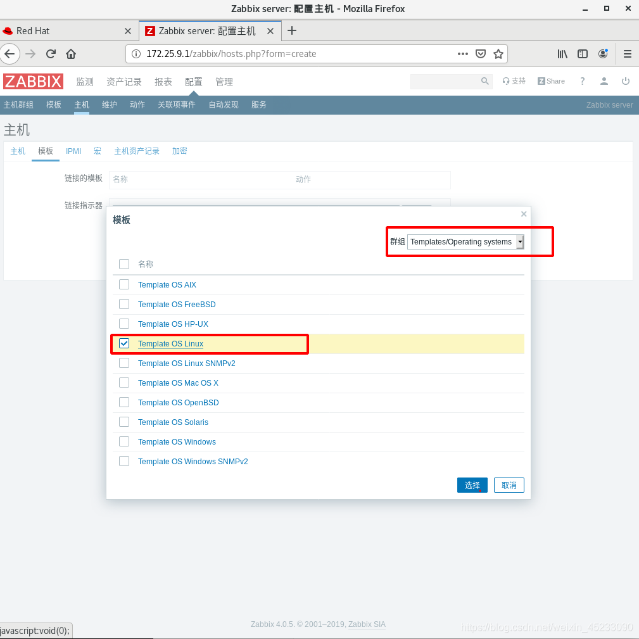Click the Firefox forward arrow button
Image resolution: width=639 pixels, height=639 pixels.
pyautogui.click(x=30, y=54)
